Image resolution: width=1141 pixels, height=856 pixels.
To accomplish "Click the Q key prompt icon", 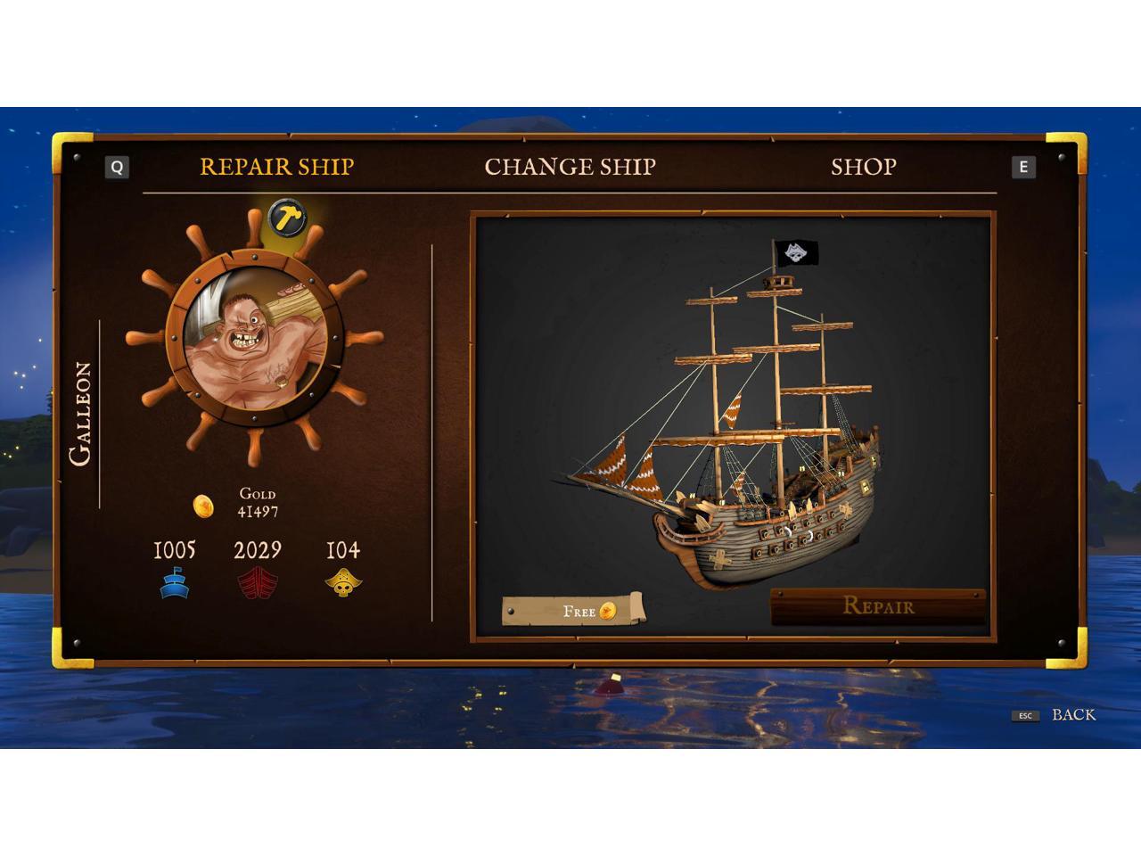I will coord(117,168).
